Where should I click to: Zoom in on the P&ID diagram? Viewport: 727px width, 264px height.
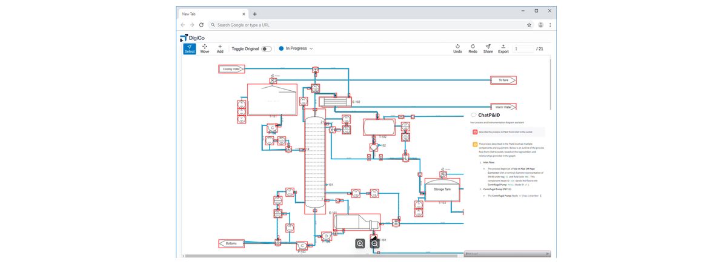pos(360,243)
